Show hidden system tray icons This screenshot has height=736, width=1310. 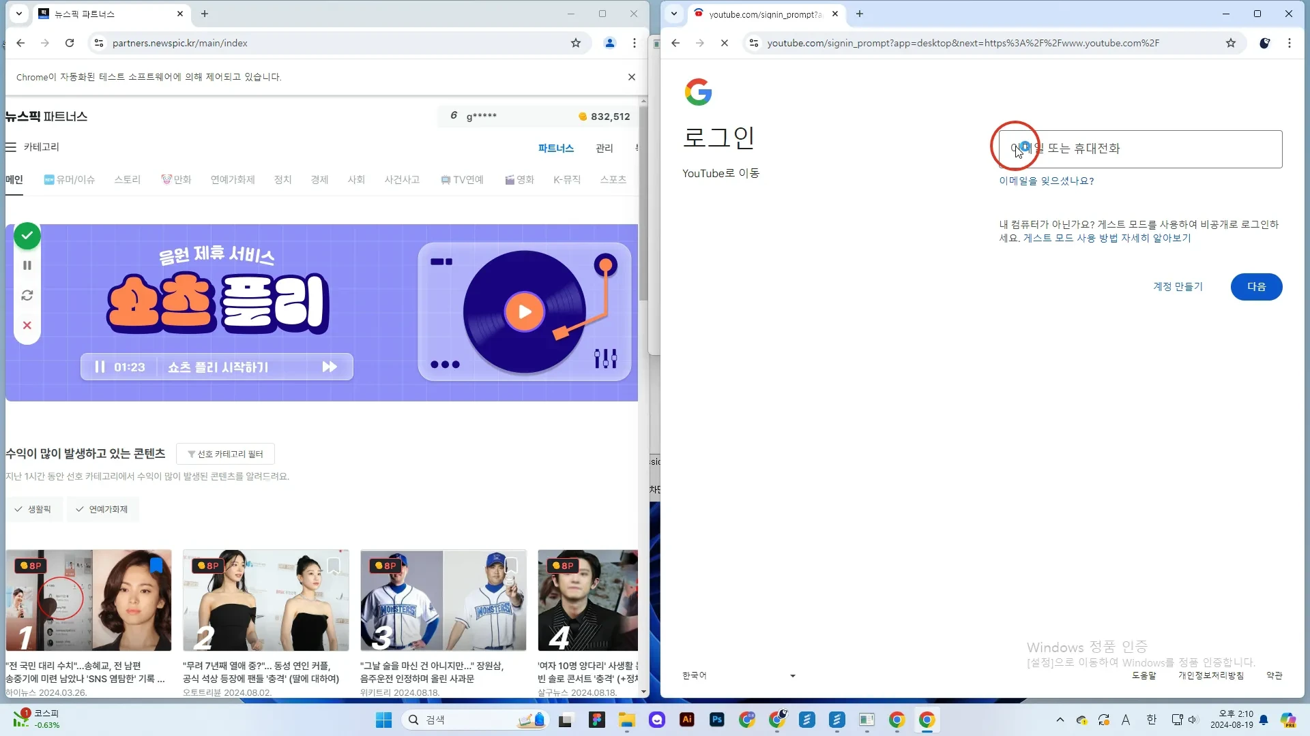[1060, 720]
